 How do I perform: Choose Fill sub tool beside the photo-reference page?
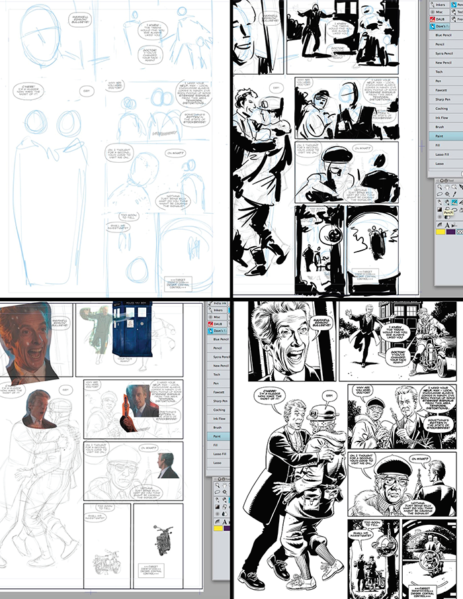coord(218,445)
